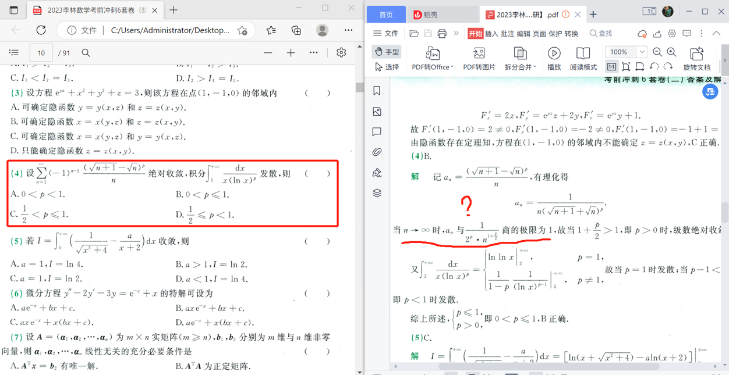Open the 100% zoom level combo box
This screenshot has width=729, height=375.
pyautogui.click(x=626, y=51)
